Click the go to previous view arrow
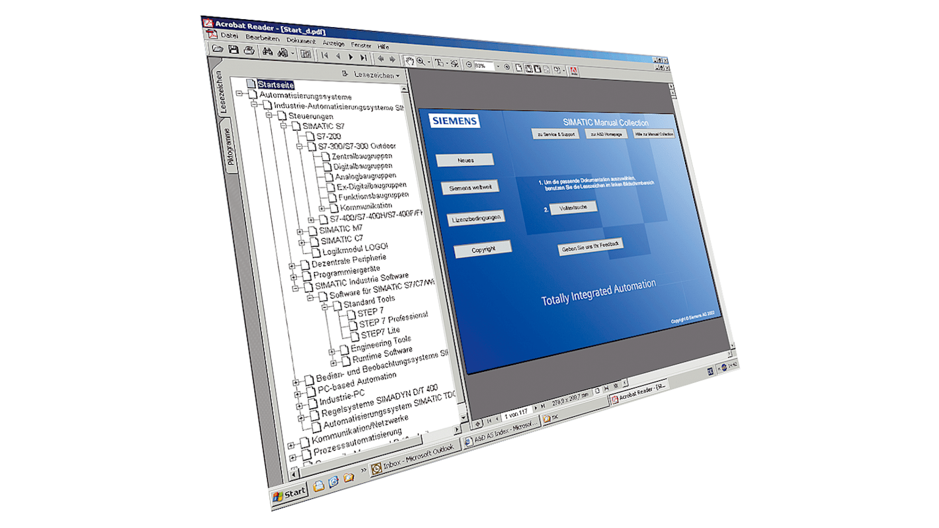The height and width of the screenshot is (528, 939). pyautogui.click(x=381, y=59)
